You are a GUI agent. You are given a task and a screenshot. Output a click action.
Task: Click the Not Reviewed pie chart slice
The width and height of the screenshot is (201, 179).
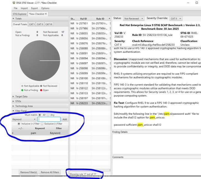[40, 60]
